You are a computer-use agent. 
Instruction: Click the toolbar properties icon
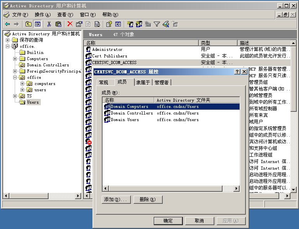click(x=79, y=24)
